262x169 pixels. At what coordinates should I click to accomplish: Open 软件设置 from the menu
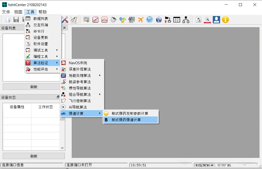[x=43, y=44]
